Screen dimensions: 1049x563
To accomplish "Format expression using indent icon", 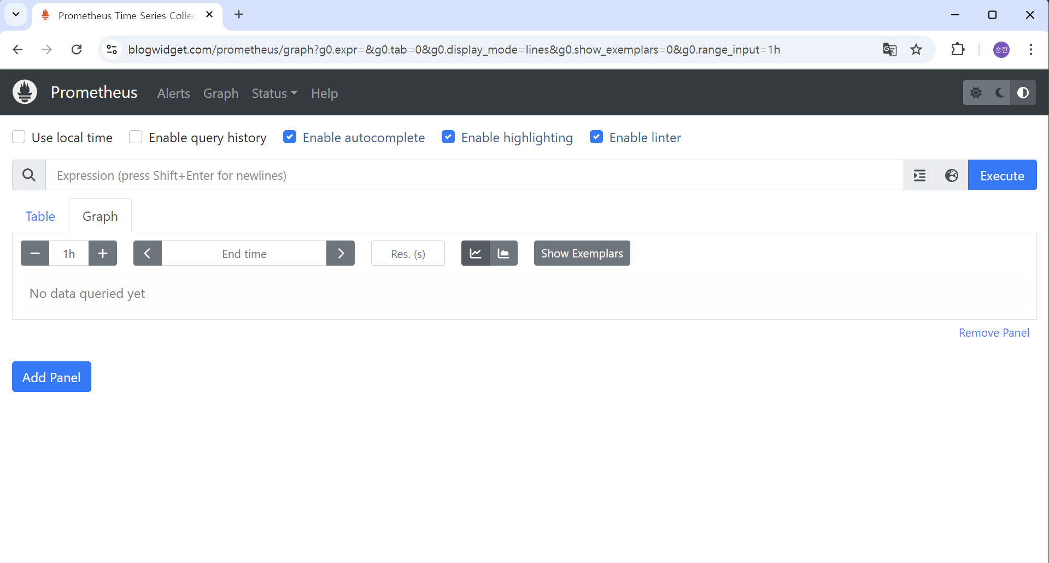I will coord(919,175).
